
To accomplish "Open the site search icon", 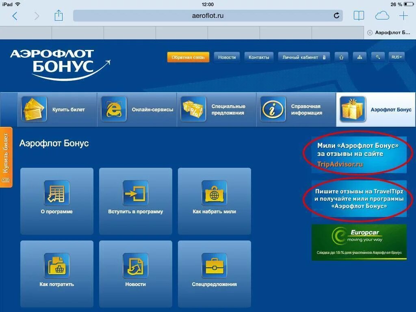I will pos(378,57).
